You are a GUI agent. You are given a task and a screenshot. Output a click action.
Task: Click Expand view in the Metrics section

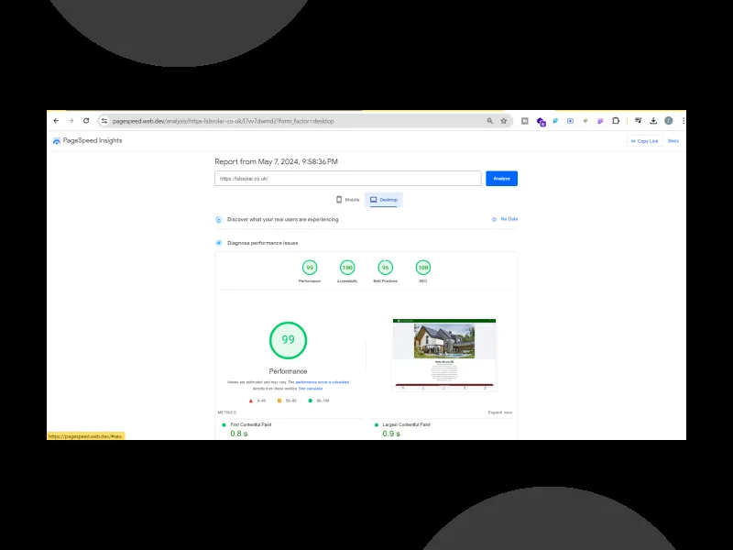click(x=500, y=412)
